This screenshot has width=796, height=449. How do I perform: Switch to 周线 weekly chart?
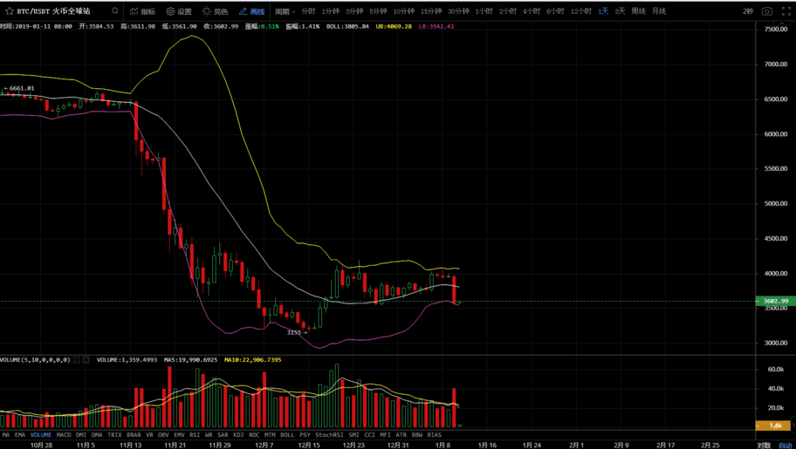click(638, 11)
